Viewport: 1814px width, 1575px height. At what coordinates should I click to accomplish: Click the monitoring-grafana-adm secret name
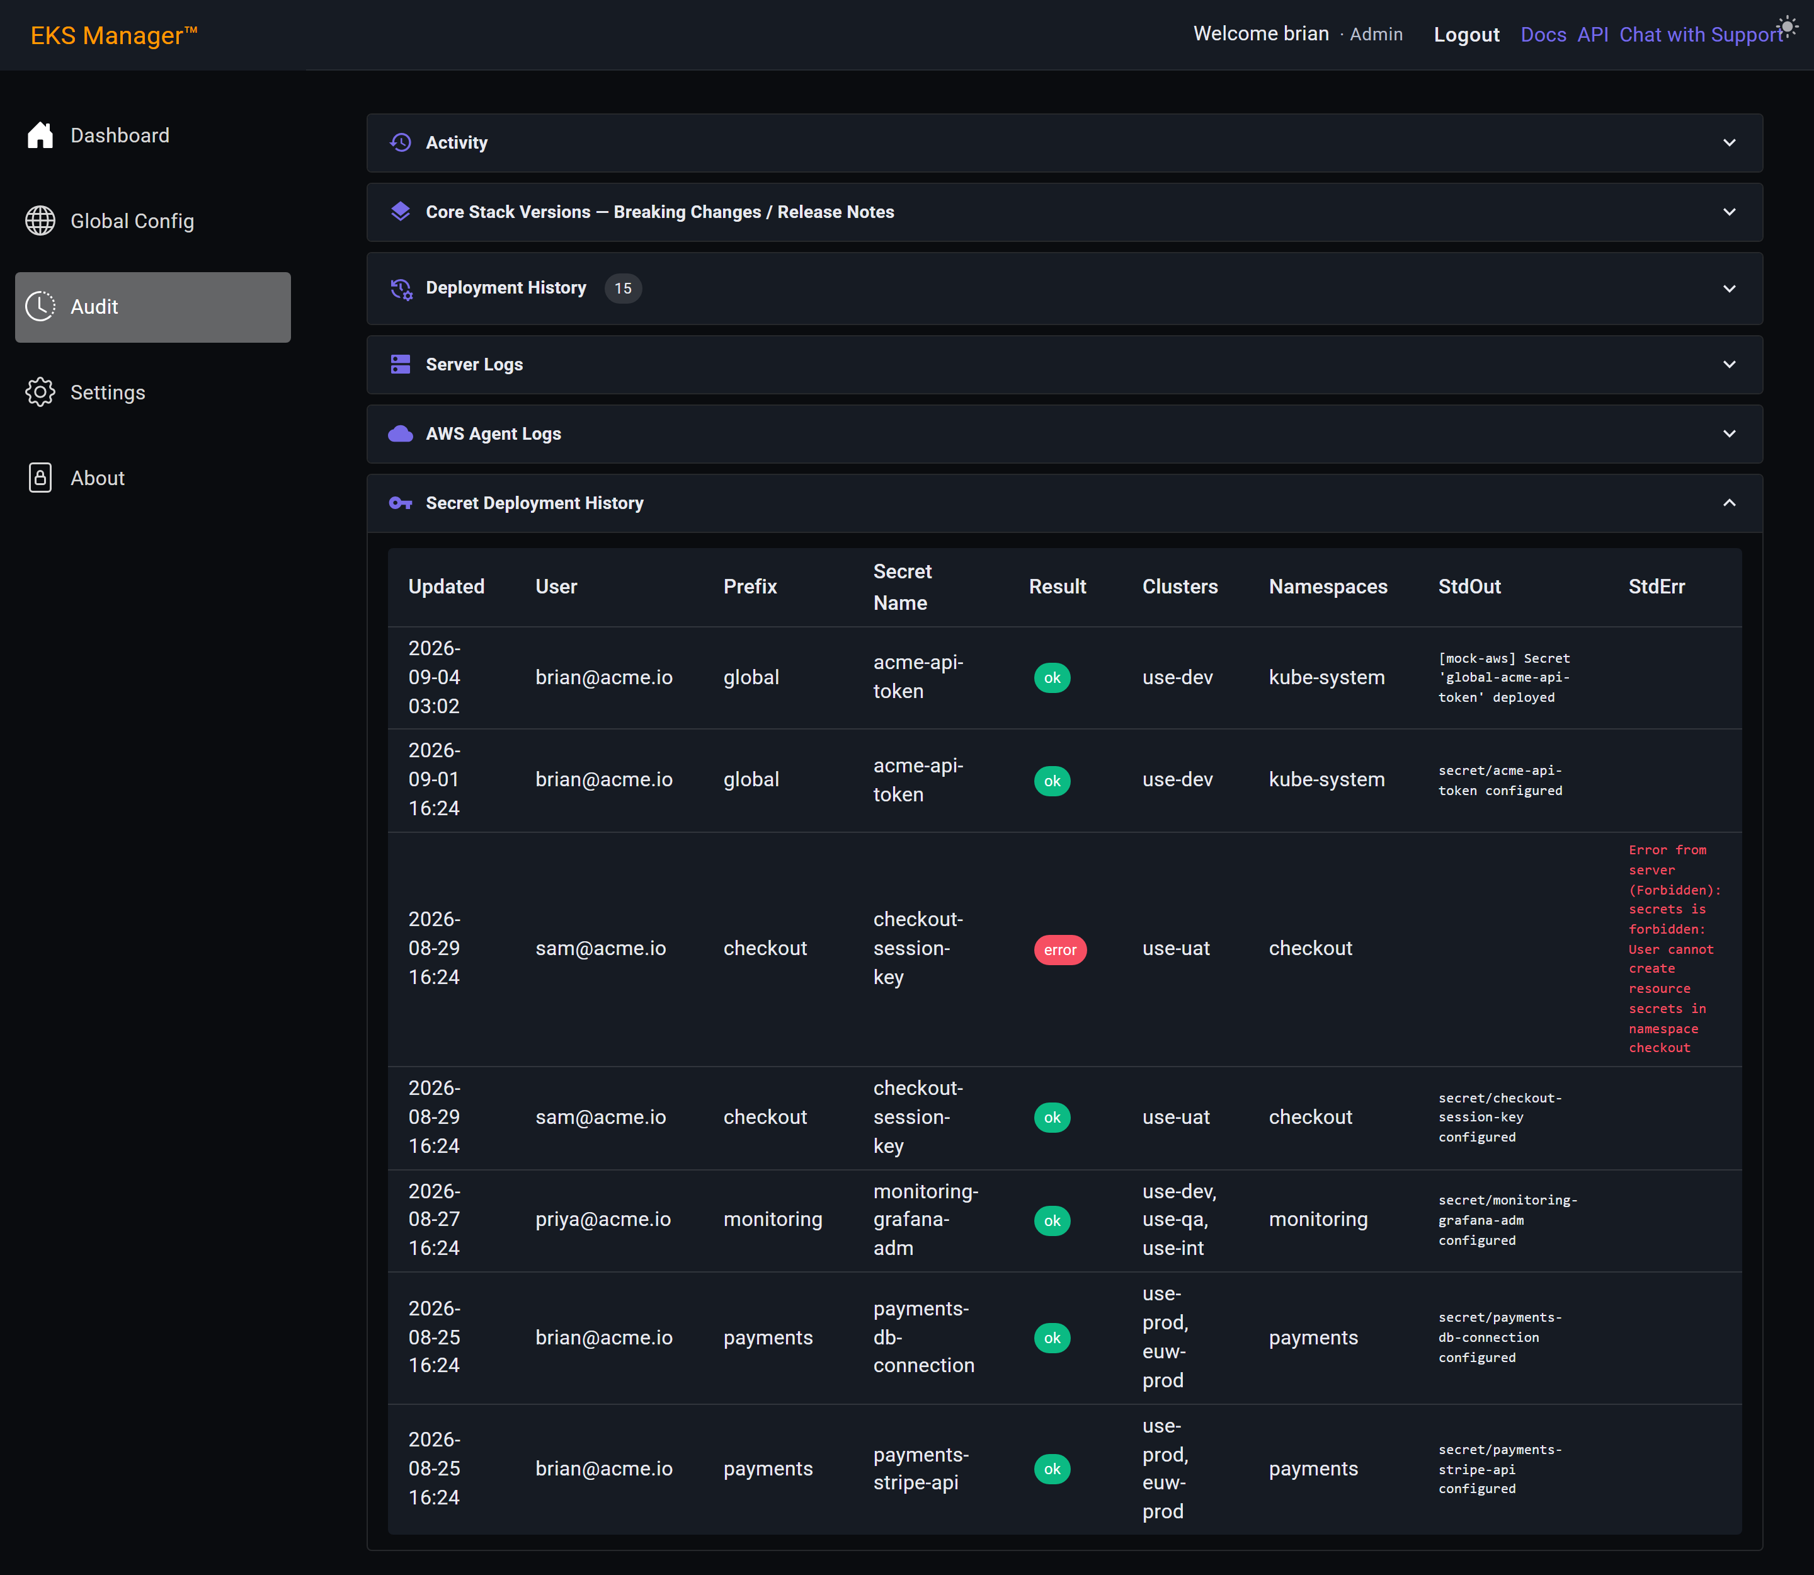(x=925, y=1220)
